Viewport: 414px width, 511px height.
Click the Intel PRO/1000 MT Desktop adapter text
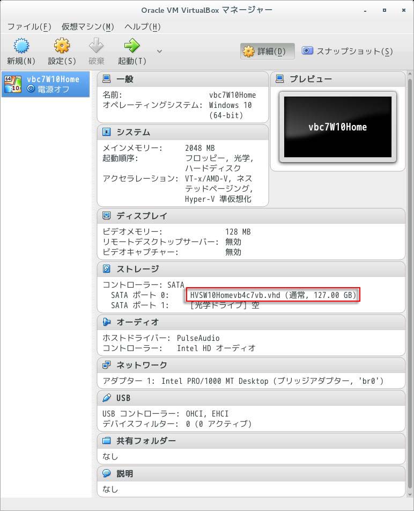point(215,381)
